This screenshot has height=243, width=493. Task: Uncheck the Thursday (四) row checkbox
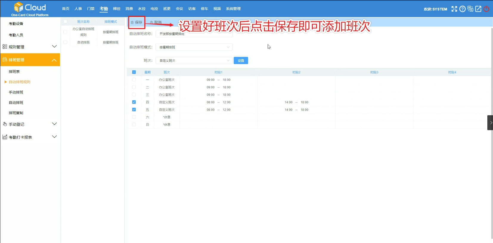pos(134,102)
